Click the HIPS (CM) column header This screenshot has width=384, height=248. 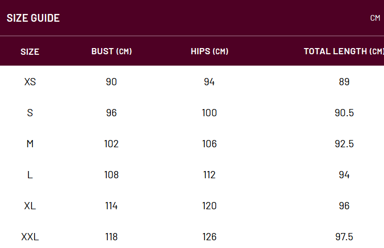click(210, 51)
